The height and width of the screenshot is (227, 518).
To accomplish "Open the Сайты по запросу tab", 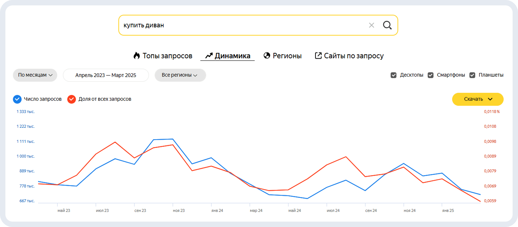I will pos(349,56).
